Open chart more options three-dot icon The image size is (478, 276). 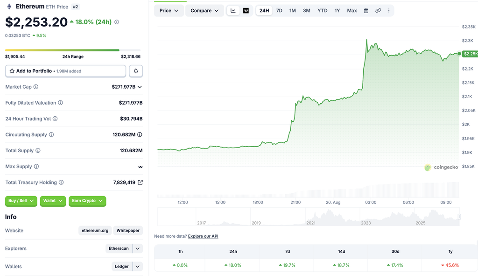point(389,11)
